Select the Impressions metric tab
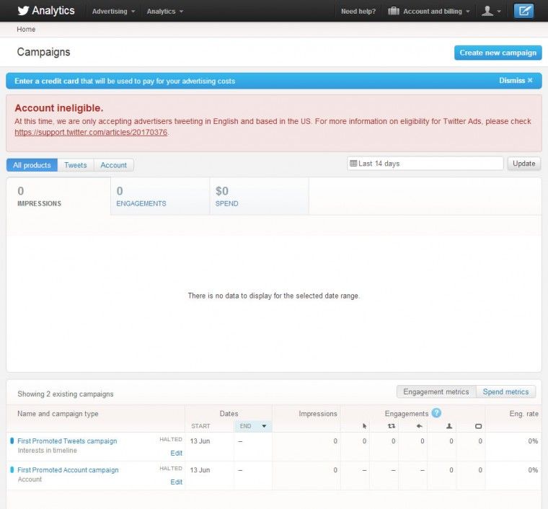The height and width of the screenshot is (509, 548). tap(58, 196)
